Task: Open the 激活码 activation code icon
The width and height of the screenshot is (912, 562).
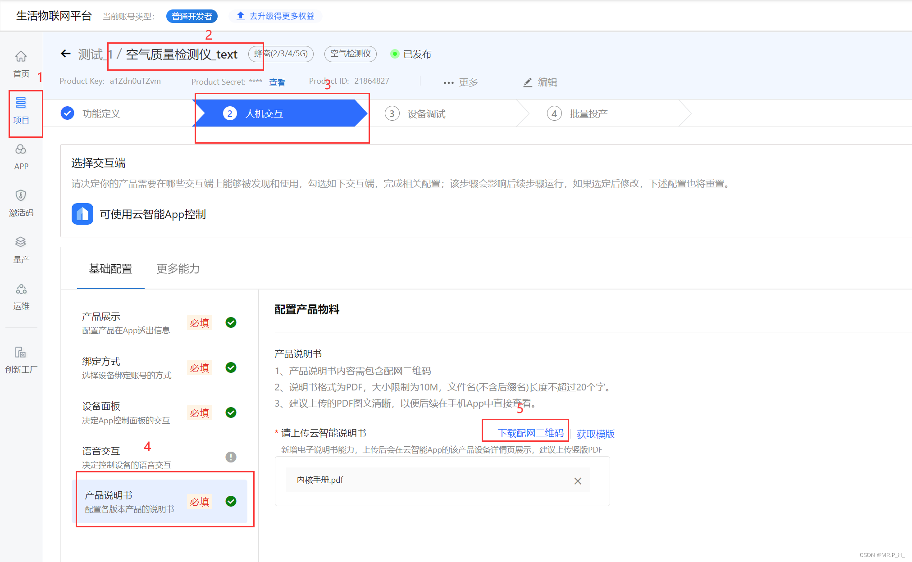Action: (x=21, y=196)
